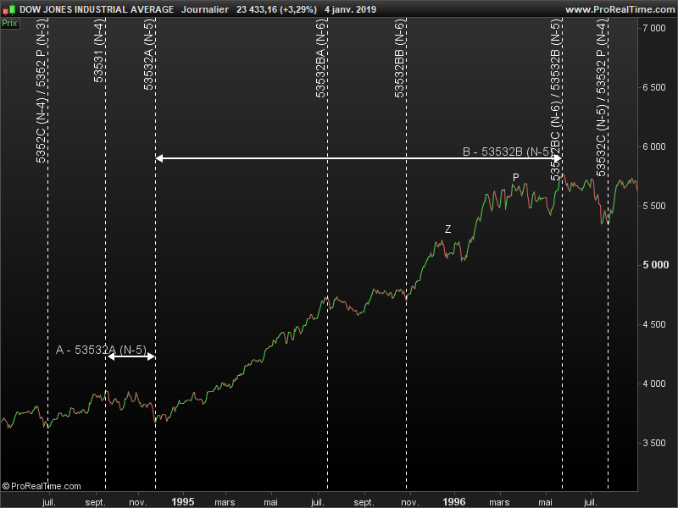Click the DOW JONES INDUSTRIAL AVERAGE title
The height and width of the screenshot is (508, 678).
coord(97,9)
